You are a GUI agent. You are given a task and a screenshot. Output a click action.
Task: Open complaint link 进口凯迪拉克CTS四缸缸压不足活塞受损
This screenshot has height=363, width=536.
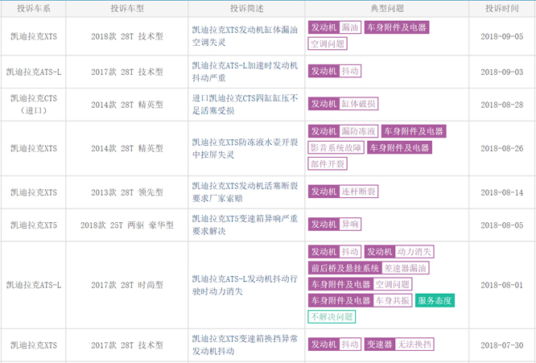[x=245, y=105]
